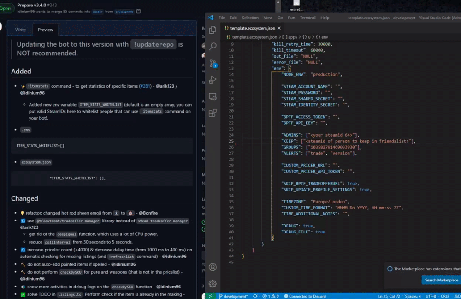Screen dimensions: 461x299
Task: Open Source Control view in activity bar
Action: pyautogui.click(x=213, y=63)
